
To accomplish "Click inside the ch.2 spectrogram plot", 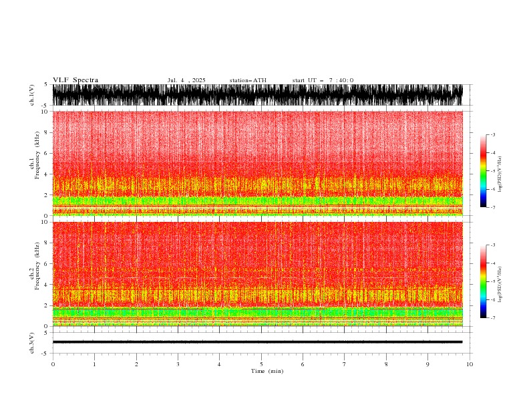I will 257,274.
